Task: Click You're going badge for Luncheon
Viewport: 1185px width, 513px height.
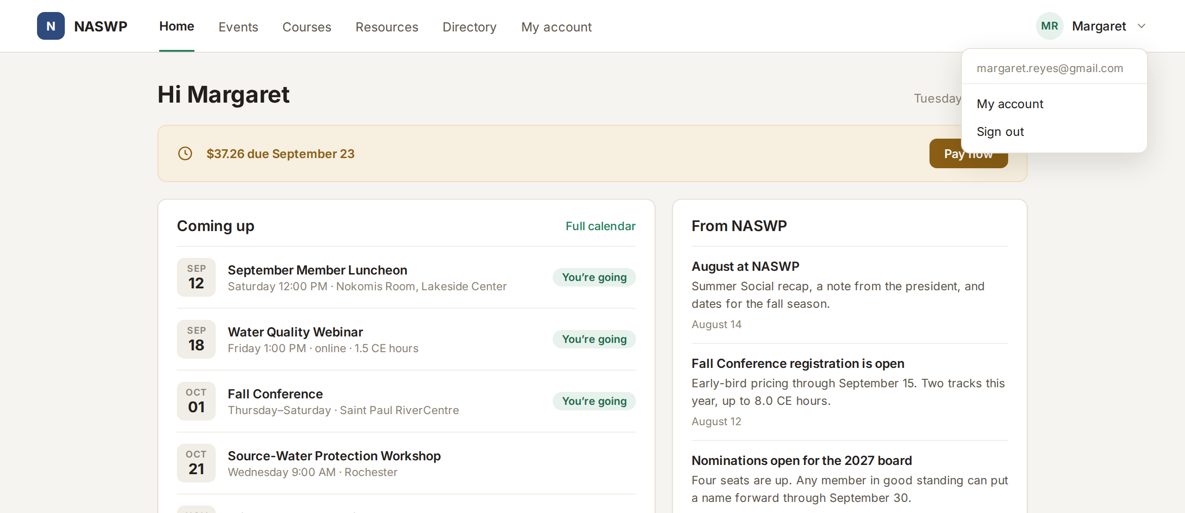Action: [x=594, y=277]
